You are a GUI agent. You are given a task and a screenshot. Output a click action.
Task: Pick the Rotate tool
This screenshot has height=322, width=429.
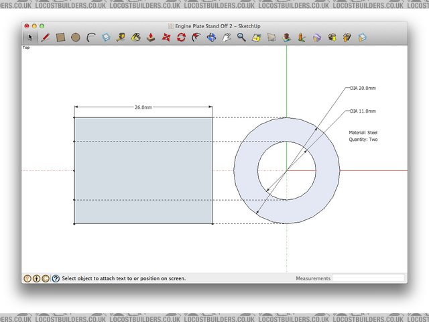181,38
